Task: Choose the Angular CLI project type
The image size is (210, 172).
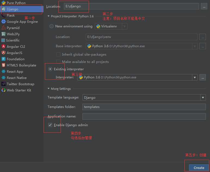Action: point(22,46)
